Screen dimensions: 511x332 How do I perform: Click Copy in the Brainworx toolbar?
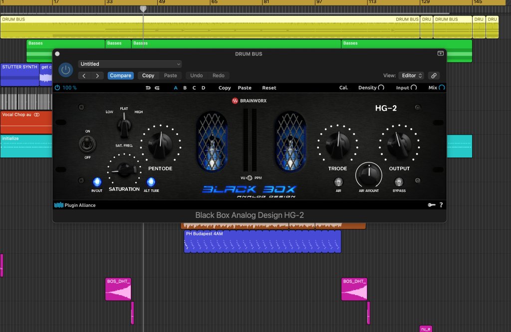tap(225, 88)
